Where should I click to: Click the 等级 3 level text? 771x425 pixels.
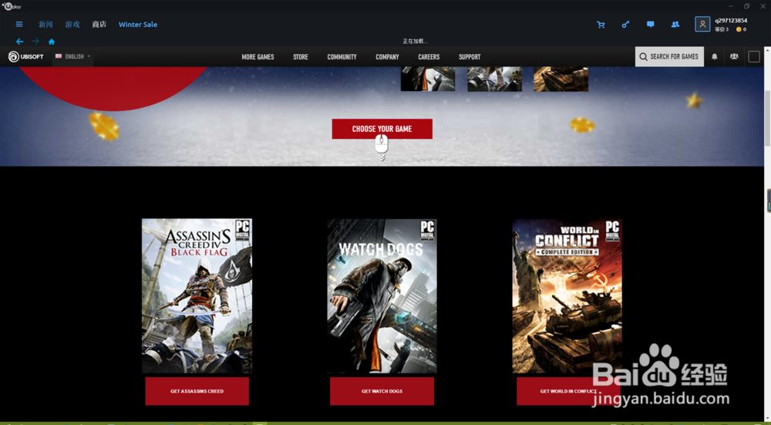coord(722,29)
